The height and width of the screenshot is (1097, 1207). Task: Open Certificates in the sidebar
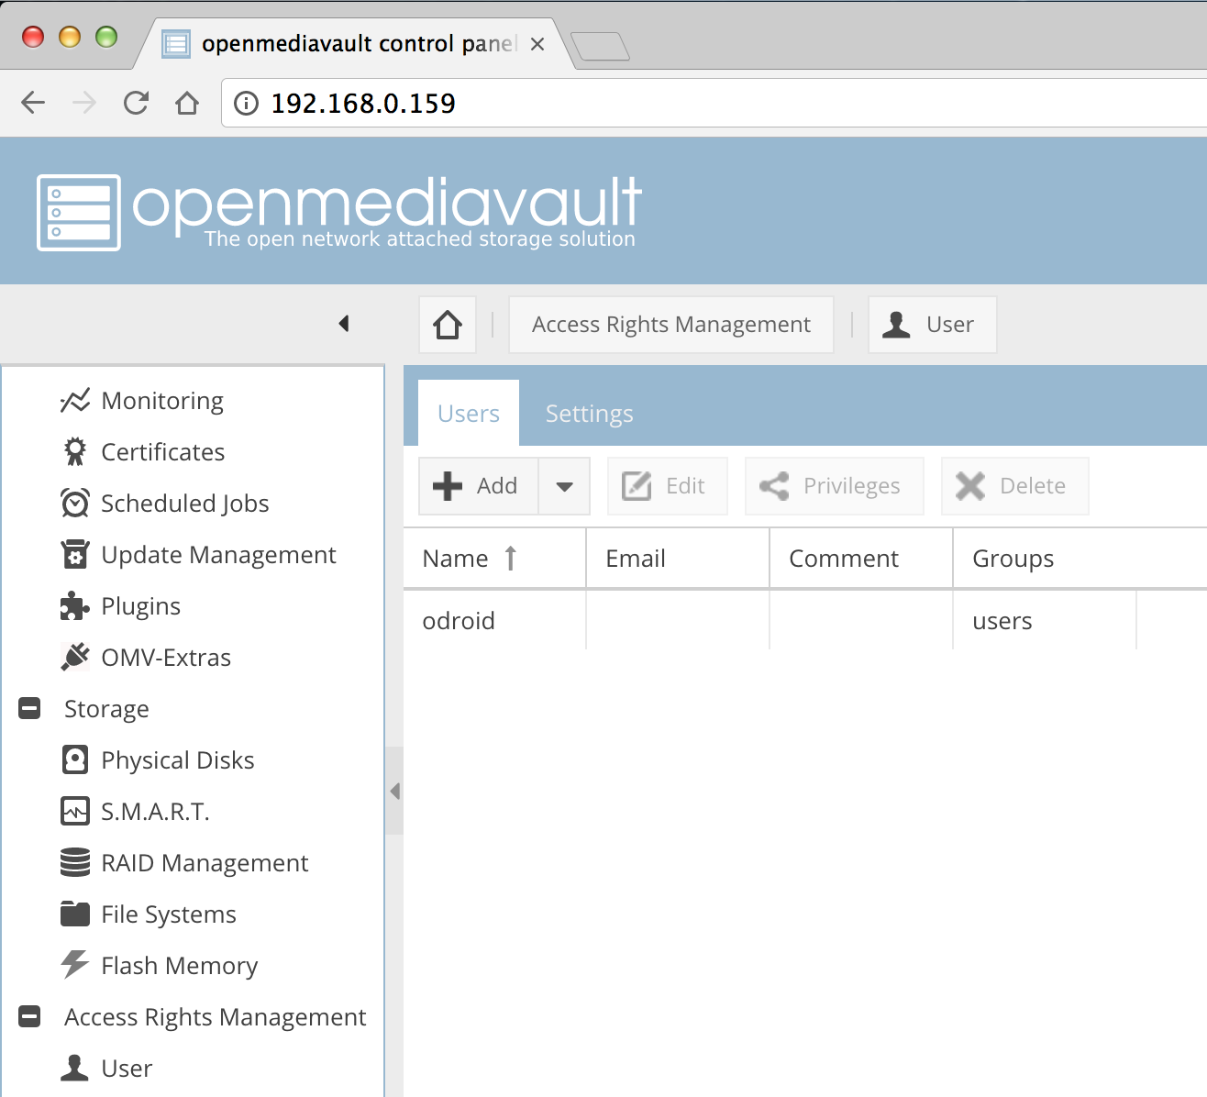(163, 452)
